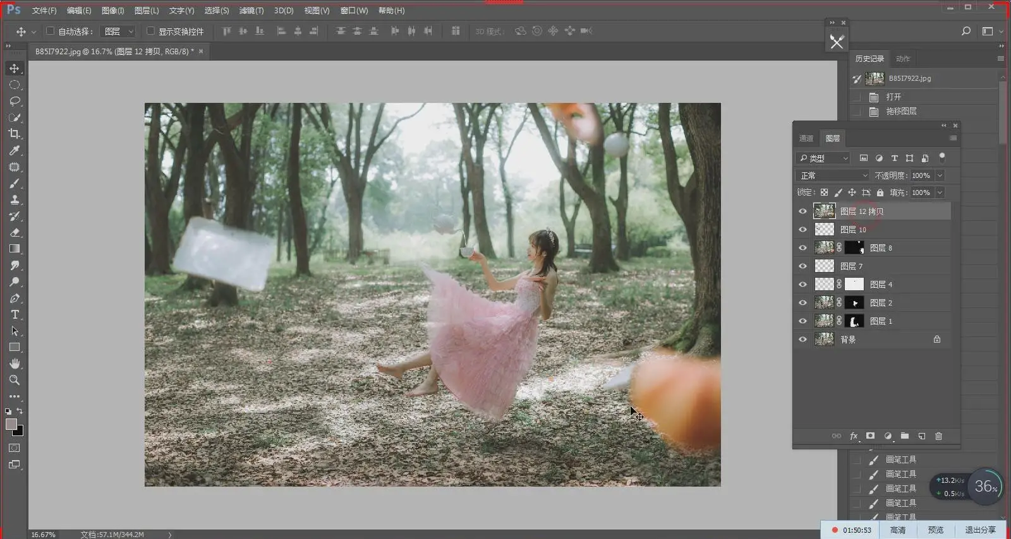
Task: Open the search icon in options bar
Action: (x=966, y=31)
